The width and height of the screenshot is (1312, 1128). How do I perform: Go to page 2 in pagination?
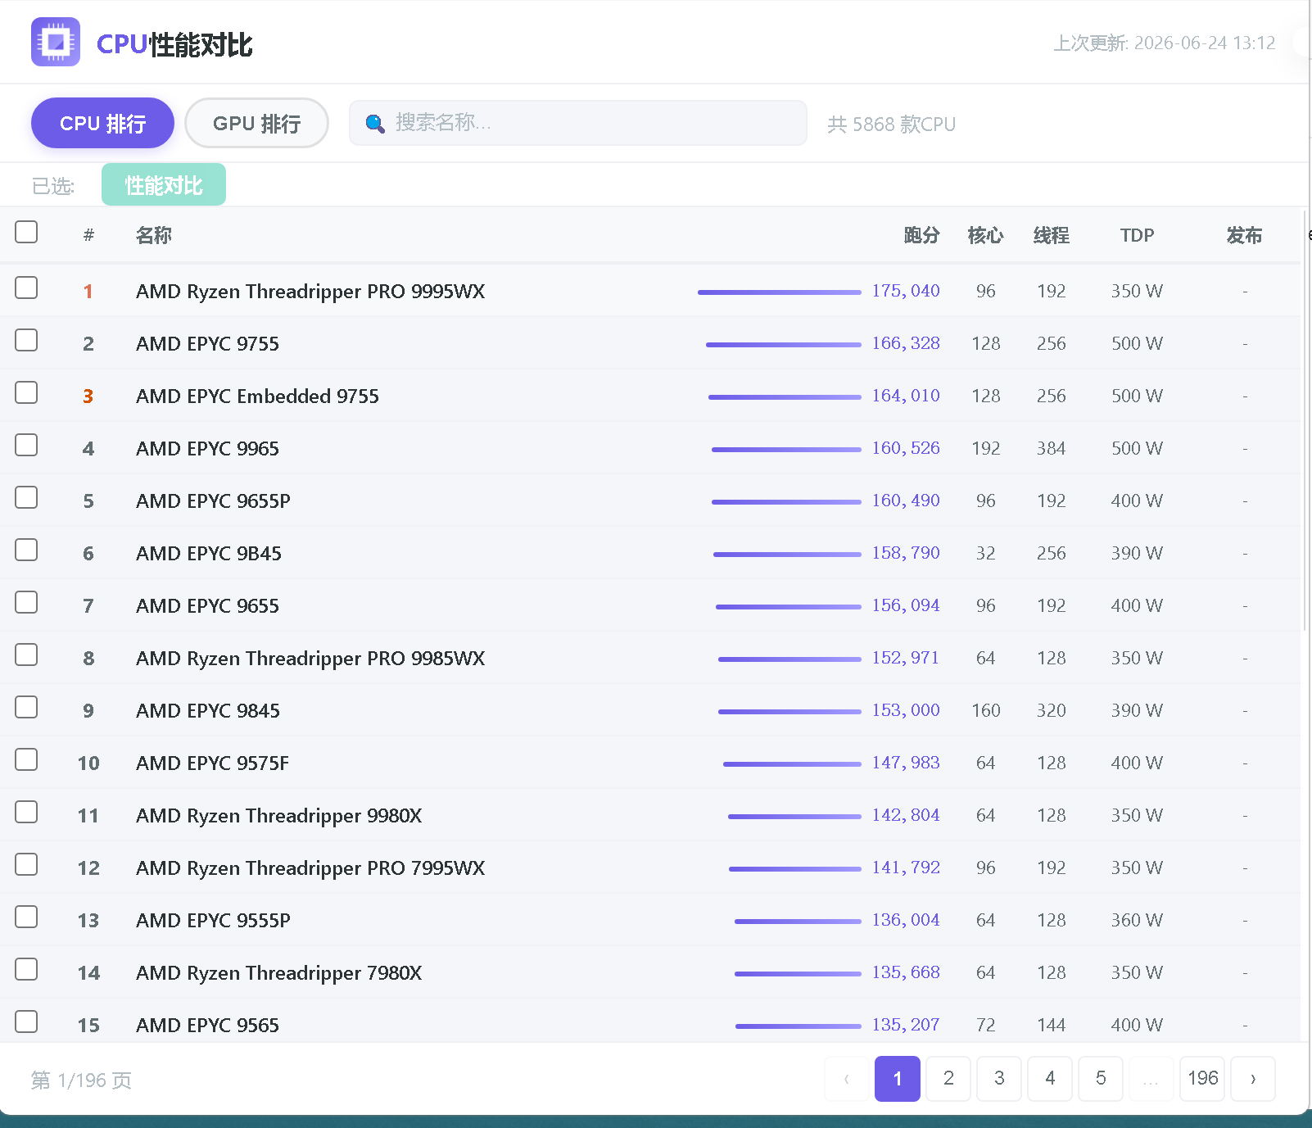948,1079
